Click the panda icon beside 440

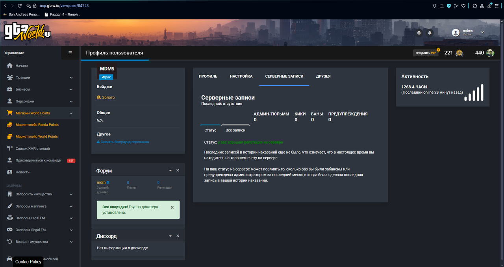pos(490,53)
